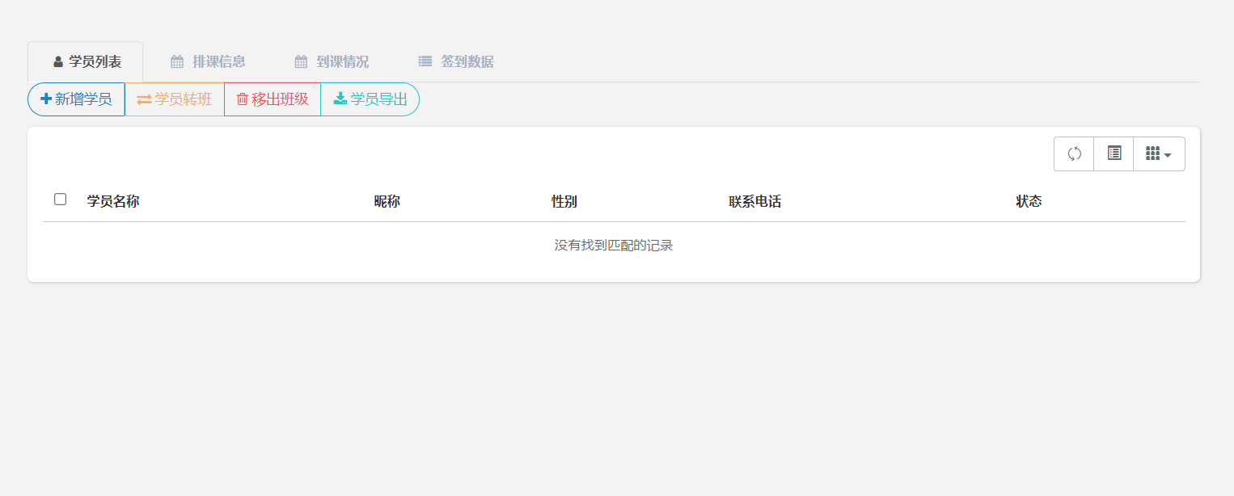Viewport: 1234px width, 496px height.
Task: Check the select-all checkbox in table header
Action: 61,200
